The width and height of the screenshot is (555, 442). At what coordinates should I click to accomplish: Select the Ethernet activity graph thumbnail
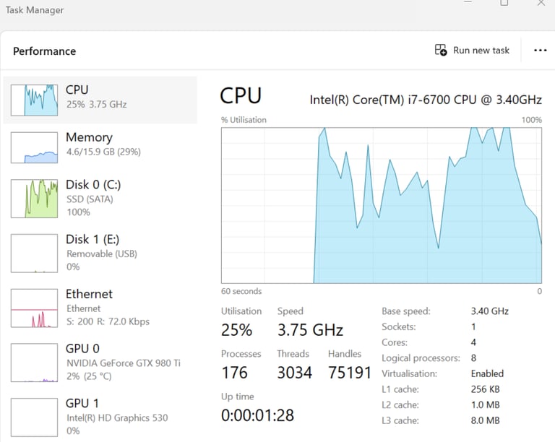34,308
